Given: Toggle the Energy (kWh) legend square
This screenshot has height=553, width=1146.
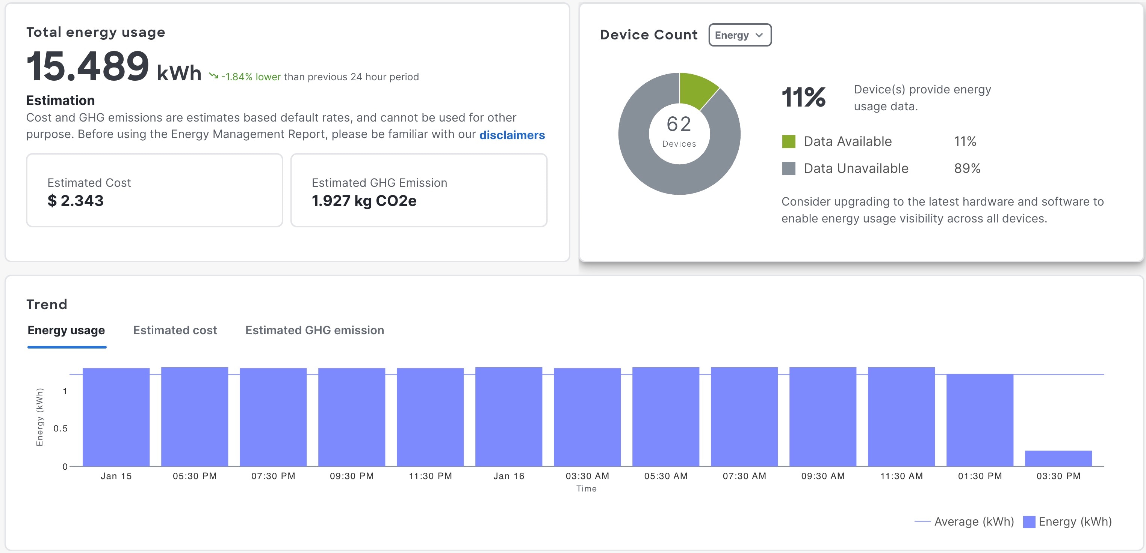Looking at the screenshot, I should (1029, 521).
